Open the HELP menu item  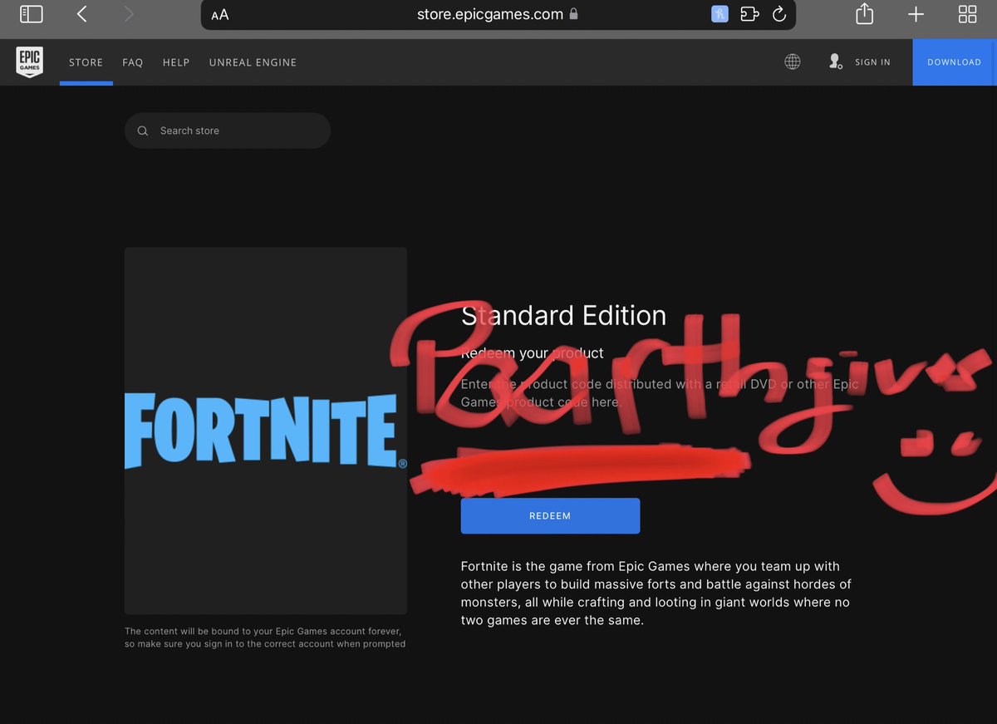(176, 62)
